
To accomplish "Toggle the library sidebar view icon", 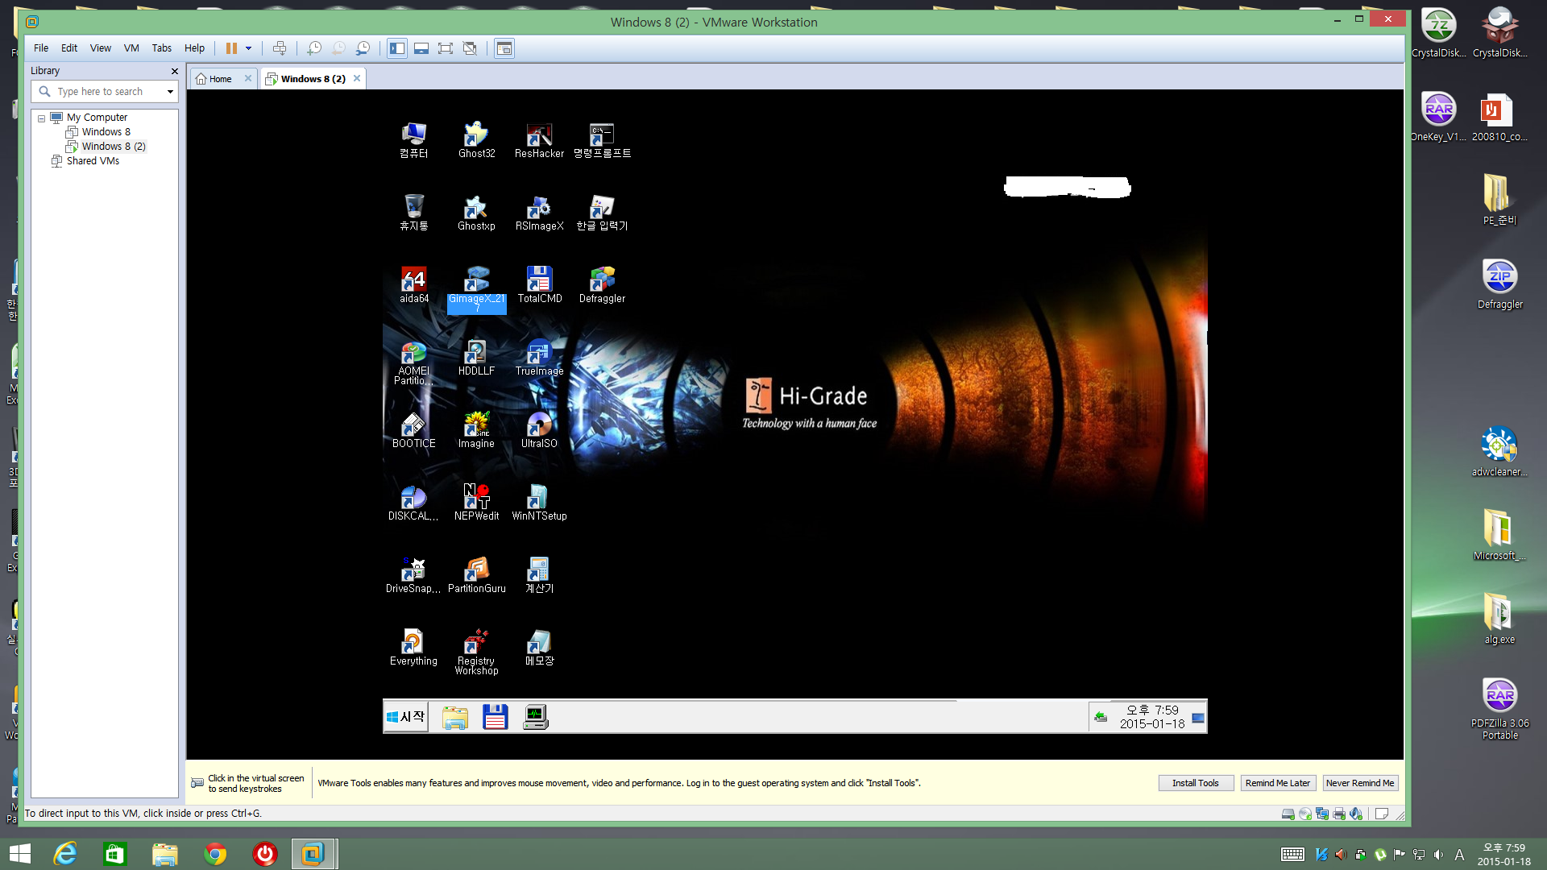I will tap(397, 48).
